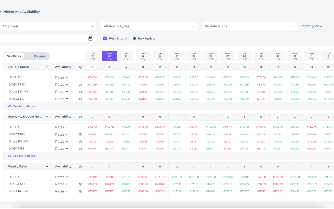Select the Thu 21 Aug date column
334x209 pixels.
pyautogui.click(x=126, y=56)
